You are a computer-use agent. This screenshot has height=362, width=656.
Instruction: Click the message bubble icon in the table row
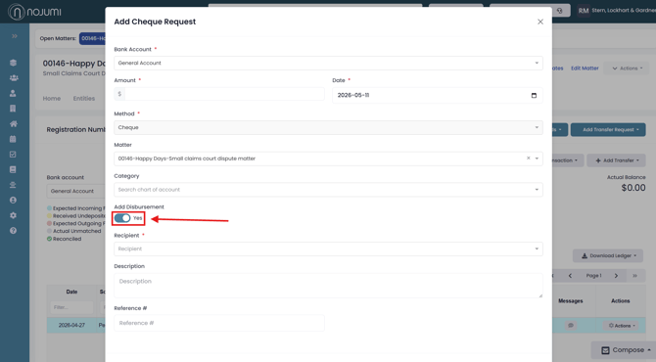pos(570,325)
